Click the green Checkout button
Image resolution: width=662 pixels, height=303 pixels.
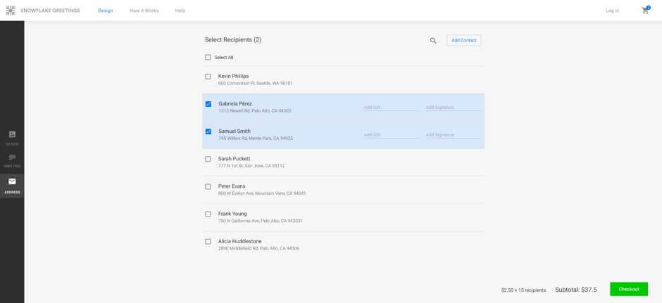coord(628,289)
